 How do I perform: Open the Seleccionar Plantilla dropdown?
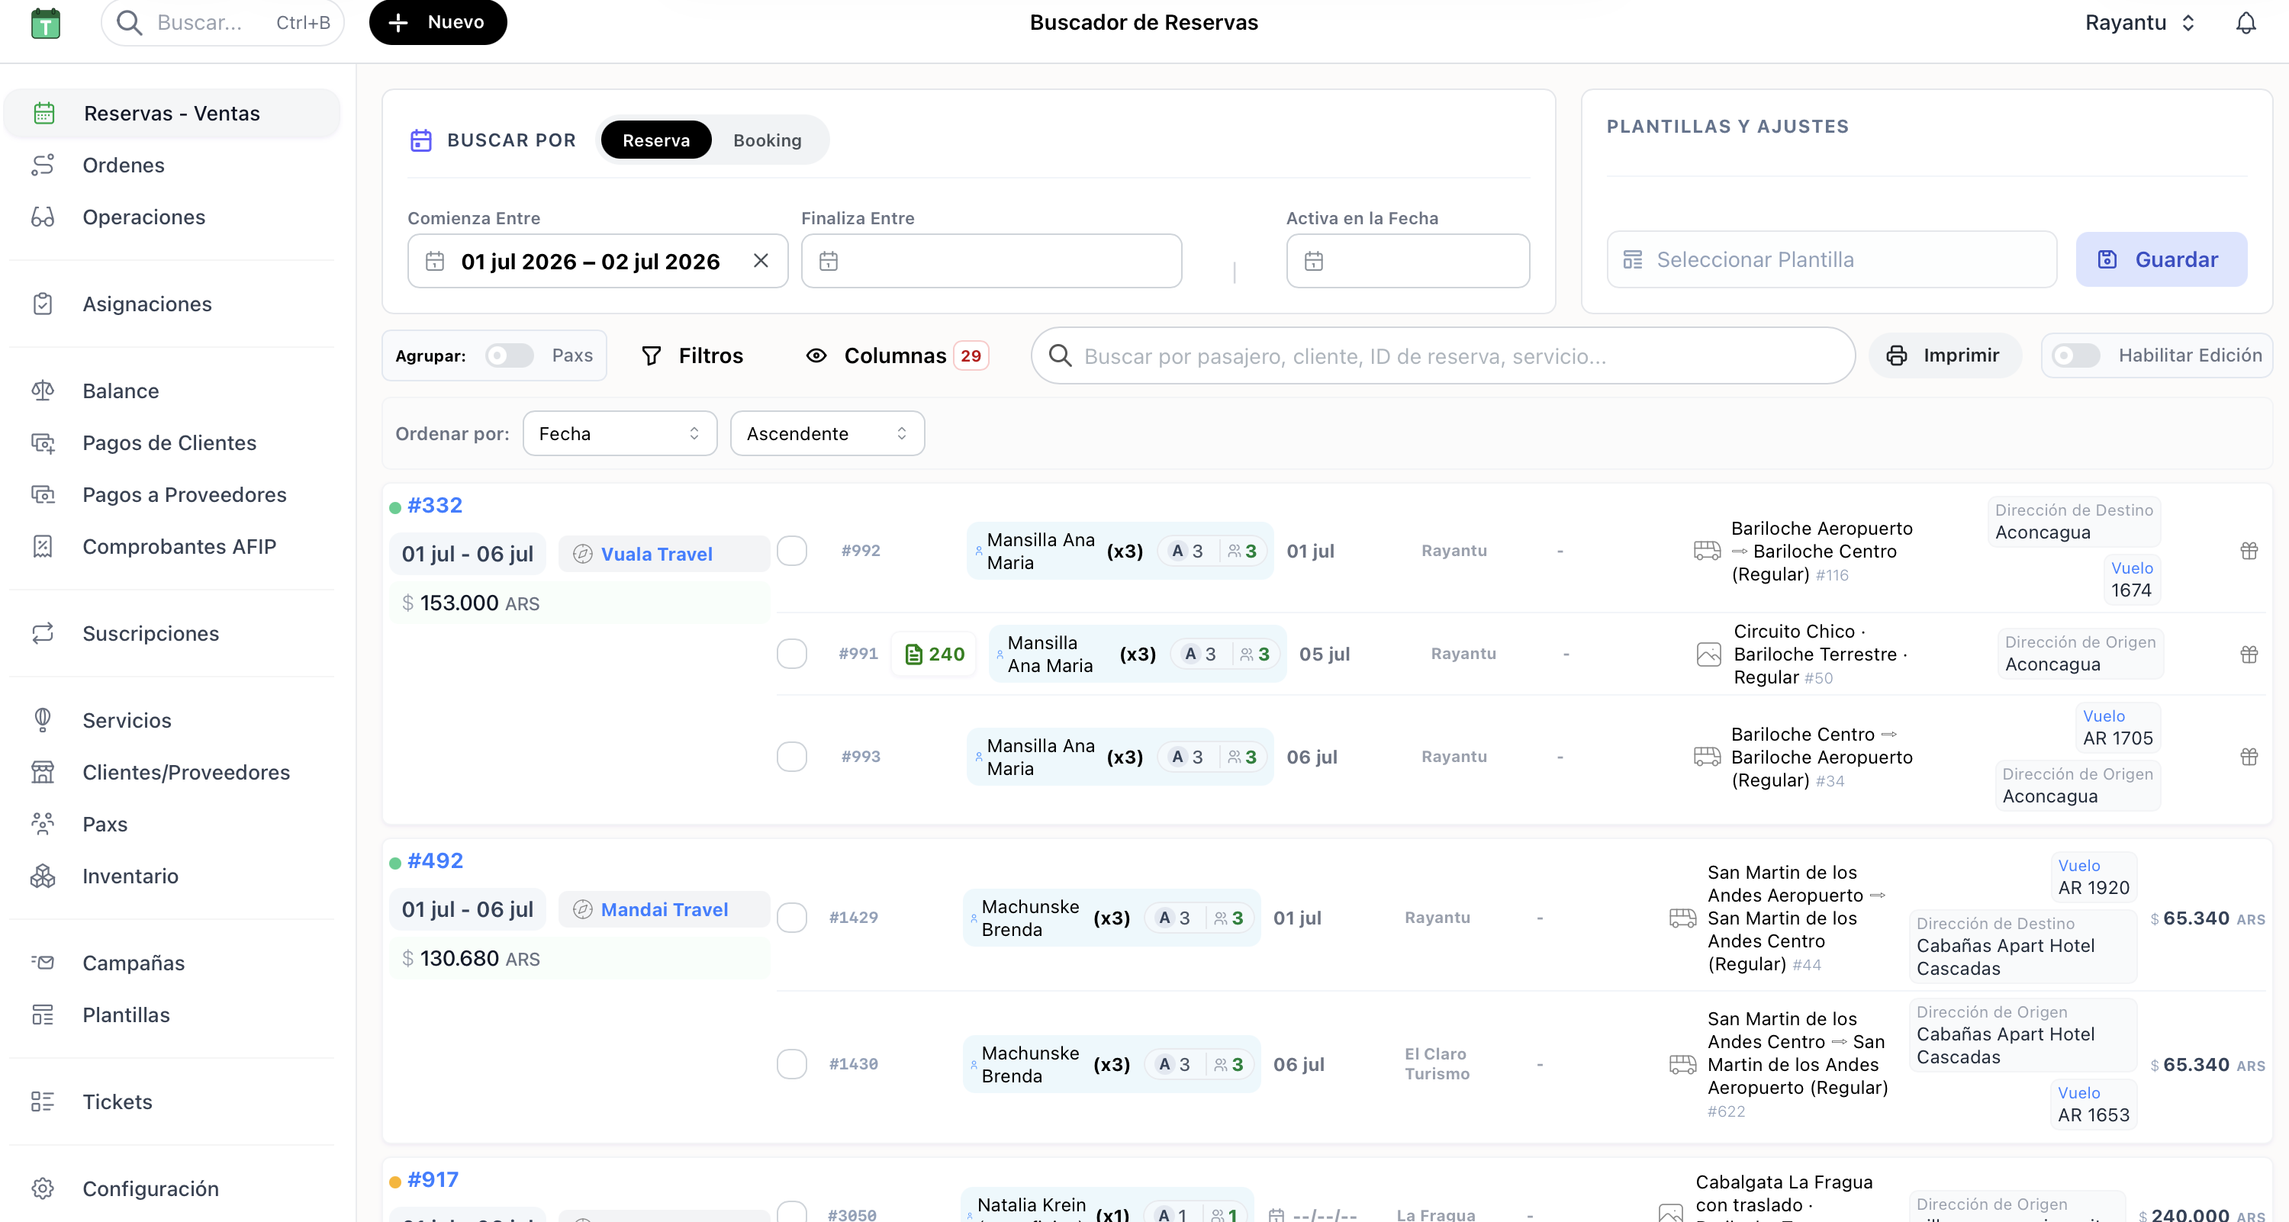pyautogui.click(x=1831, y=259)
